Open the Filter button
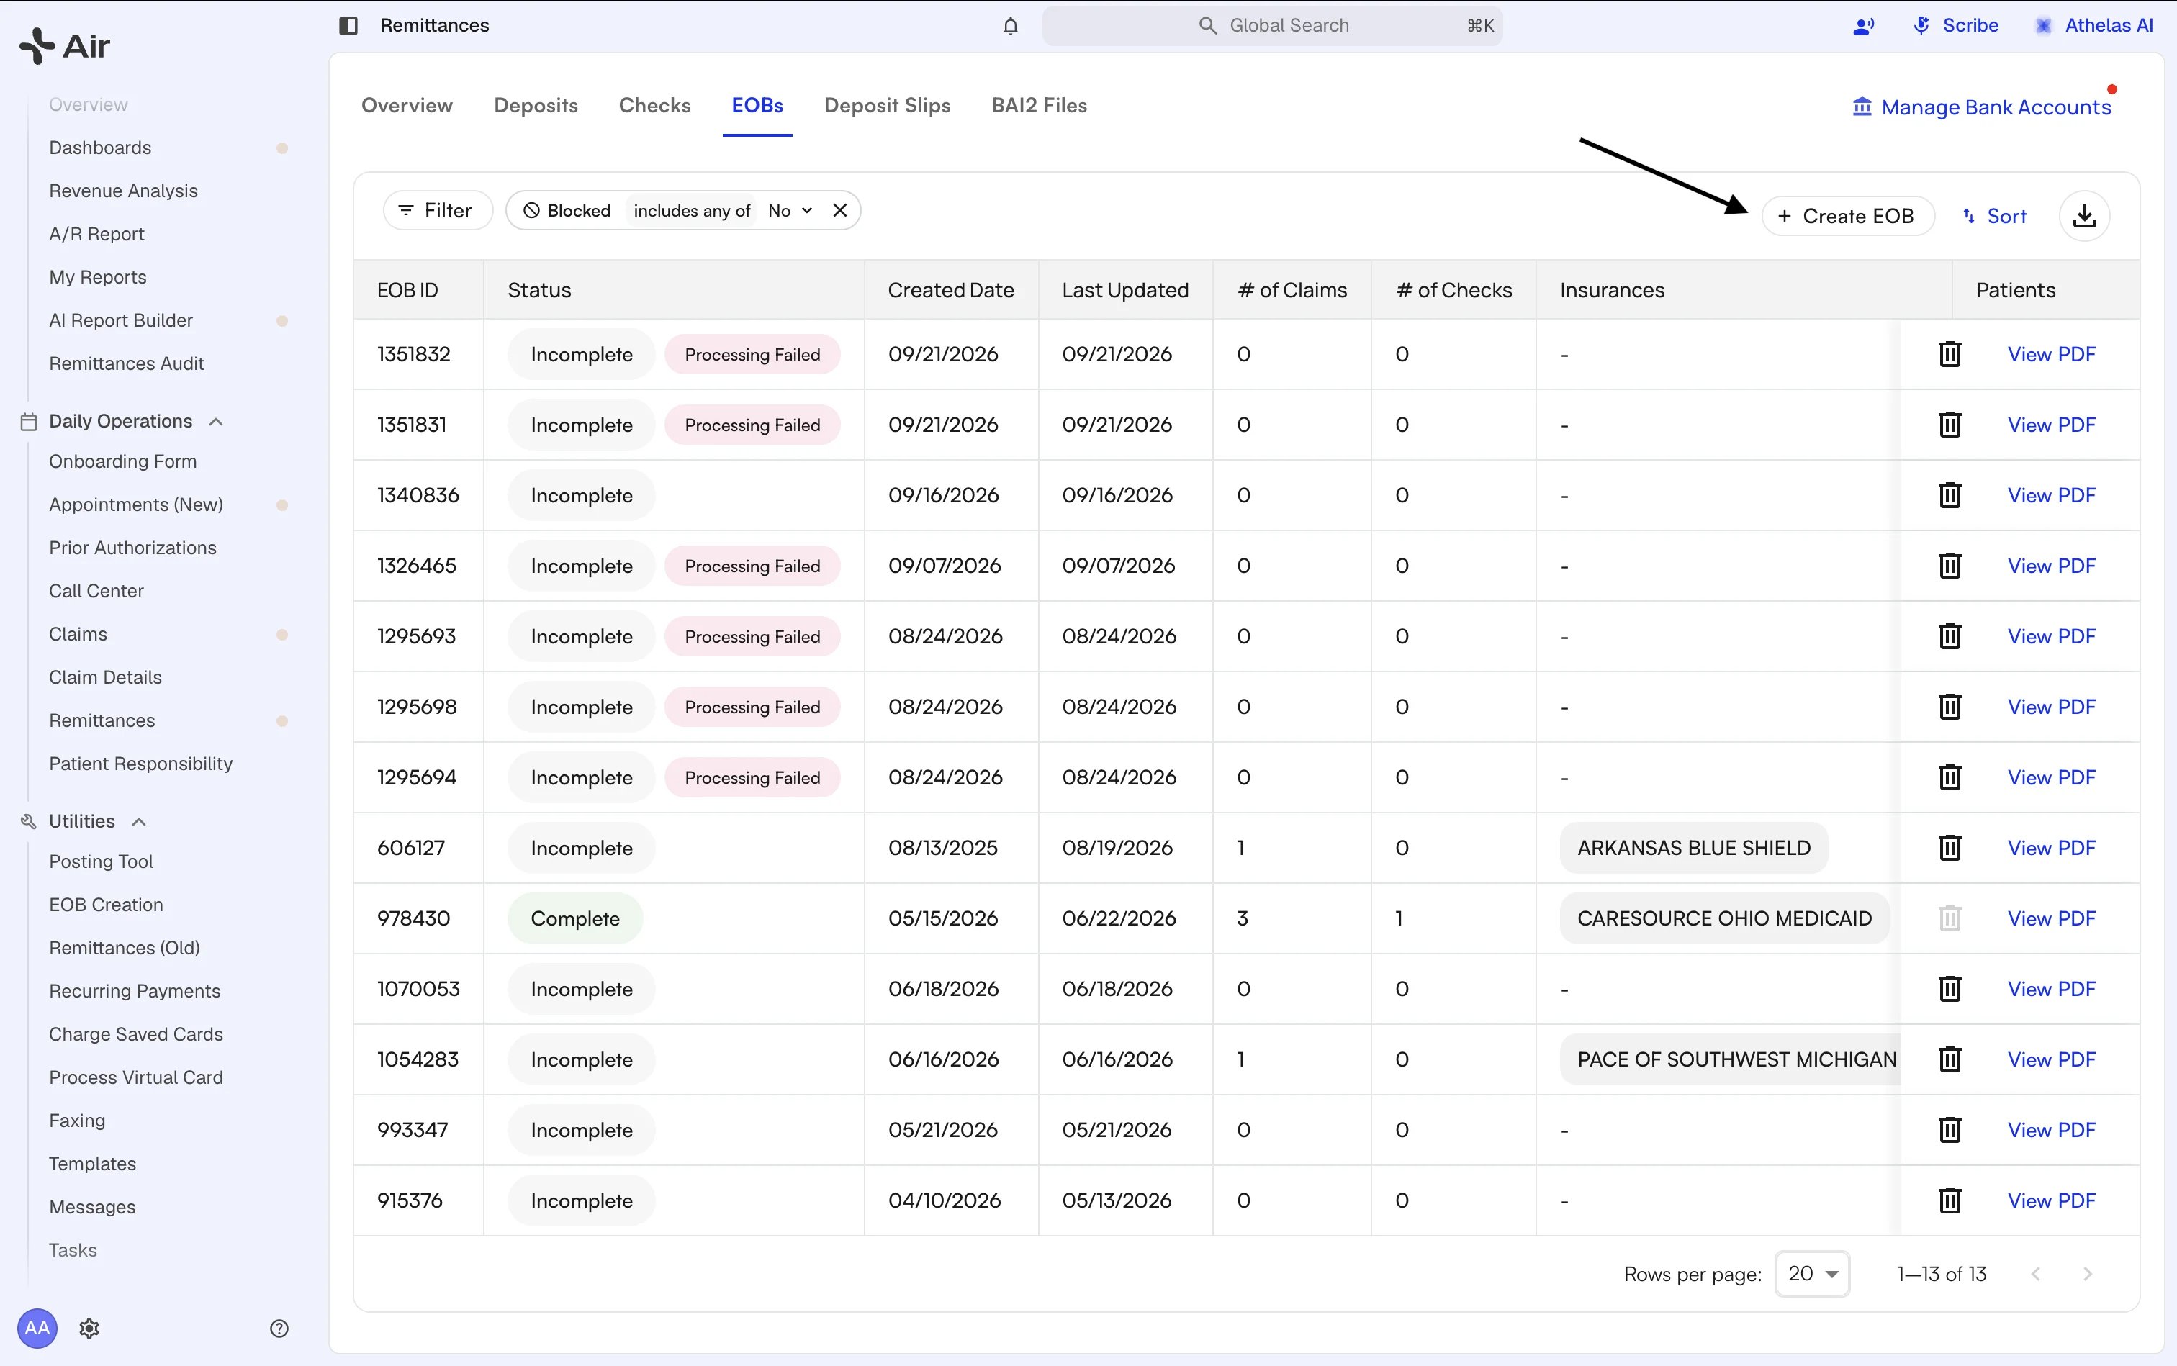 (438, 210)
